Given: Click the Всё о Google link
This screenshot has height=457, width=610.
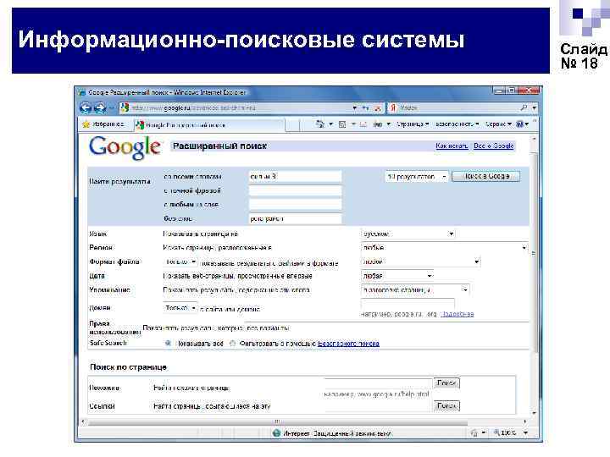Looking at the screenshot, I should [494, 146].
